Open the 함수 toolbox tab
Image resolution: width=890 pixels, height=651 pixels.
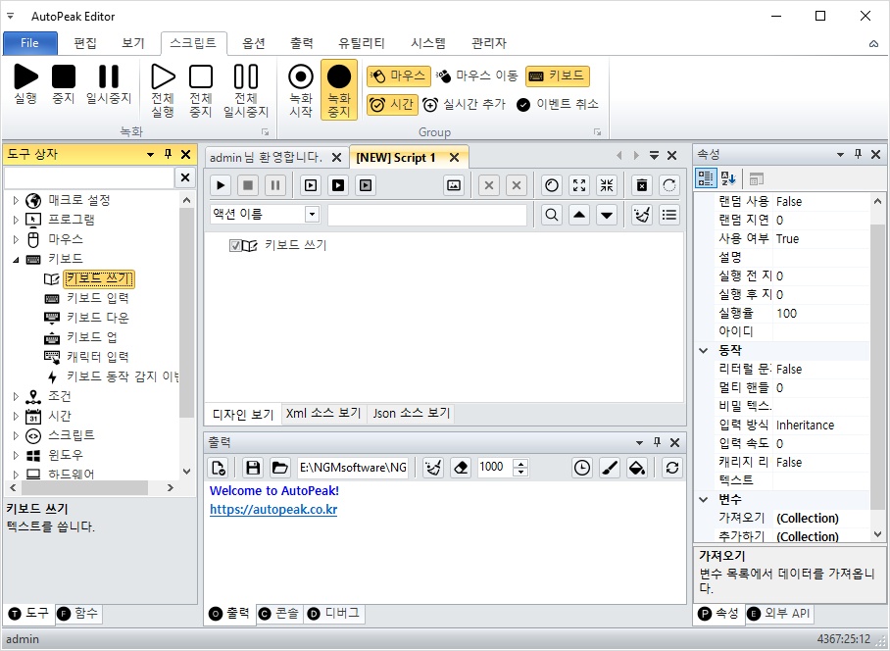(78, 613)
